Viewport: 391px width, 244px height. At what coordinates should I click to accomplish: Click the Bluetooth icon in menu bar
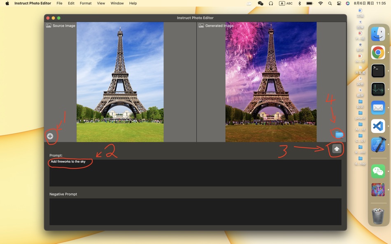[x=300, y=3]
